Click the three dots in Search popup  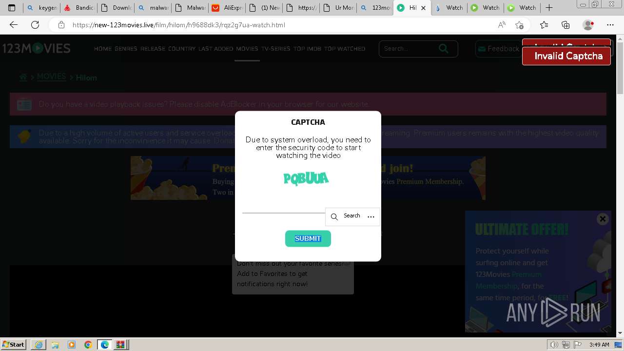click(x=371, y=216)
